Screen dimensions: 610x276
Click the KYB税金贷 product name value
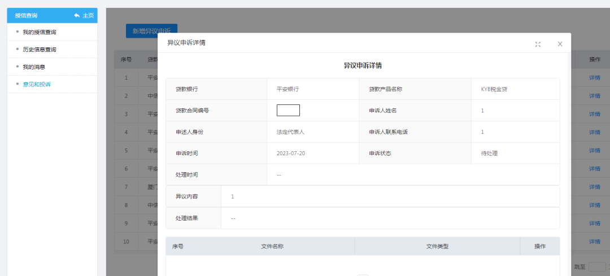(494, 89)
